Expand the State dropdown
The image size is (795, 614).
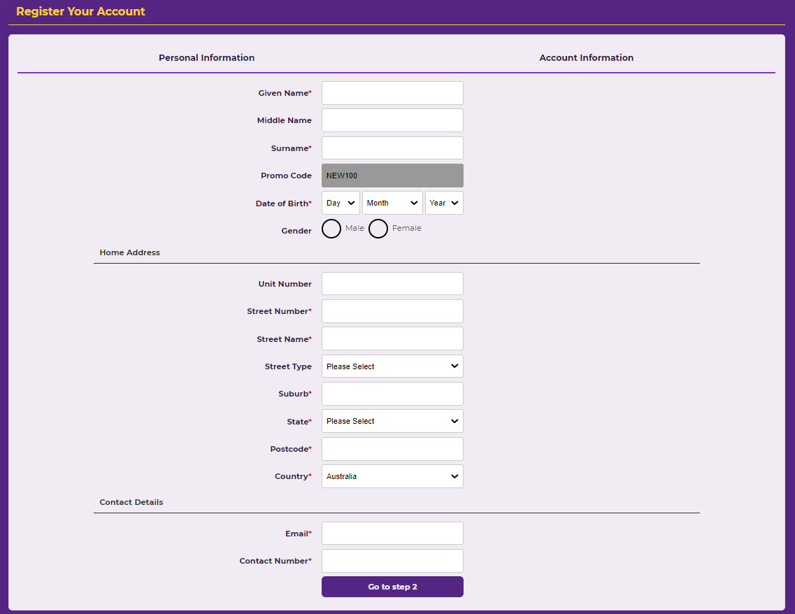pos(392,421)
